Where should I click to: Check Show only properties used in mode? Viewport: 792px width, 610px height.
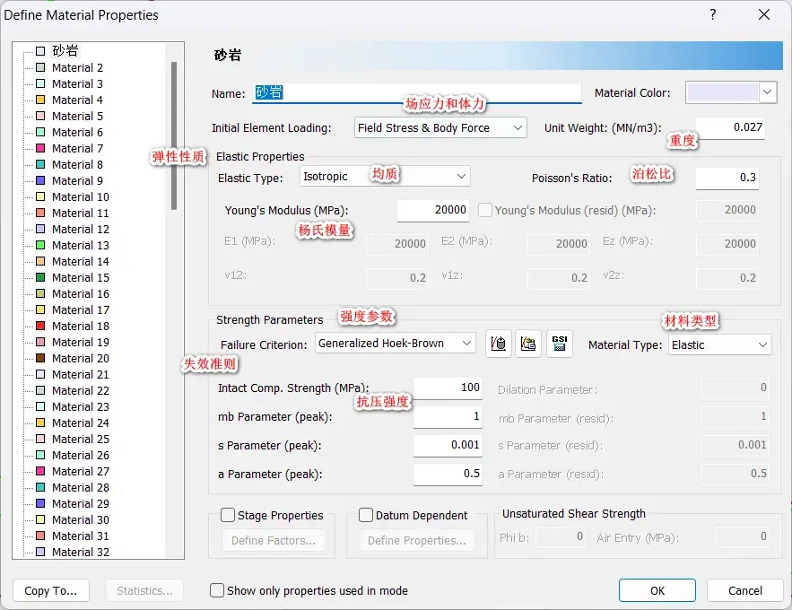(216, 590)
